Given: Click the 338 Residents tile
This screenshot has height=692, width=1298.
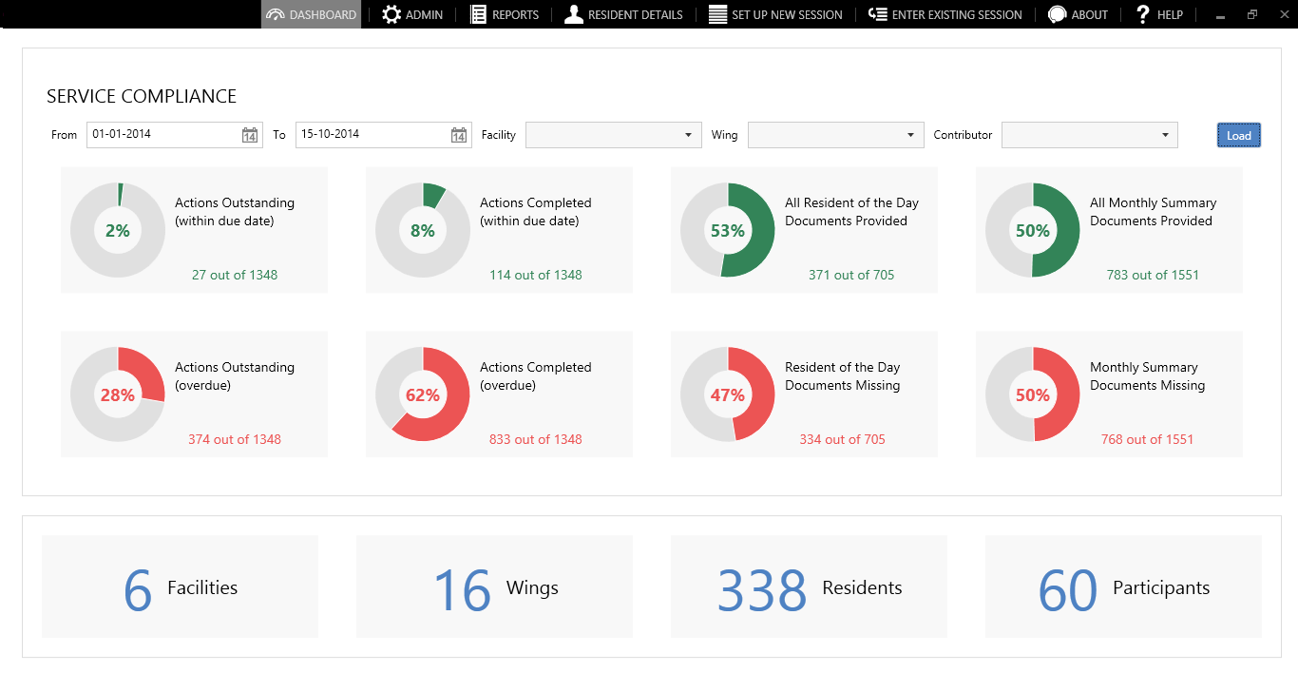Looking at the screenshot, I should (809, 586).
